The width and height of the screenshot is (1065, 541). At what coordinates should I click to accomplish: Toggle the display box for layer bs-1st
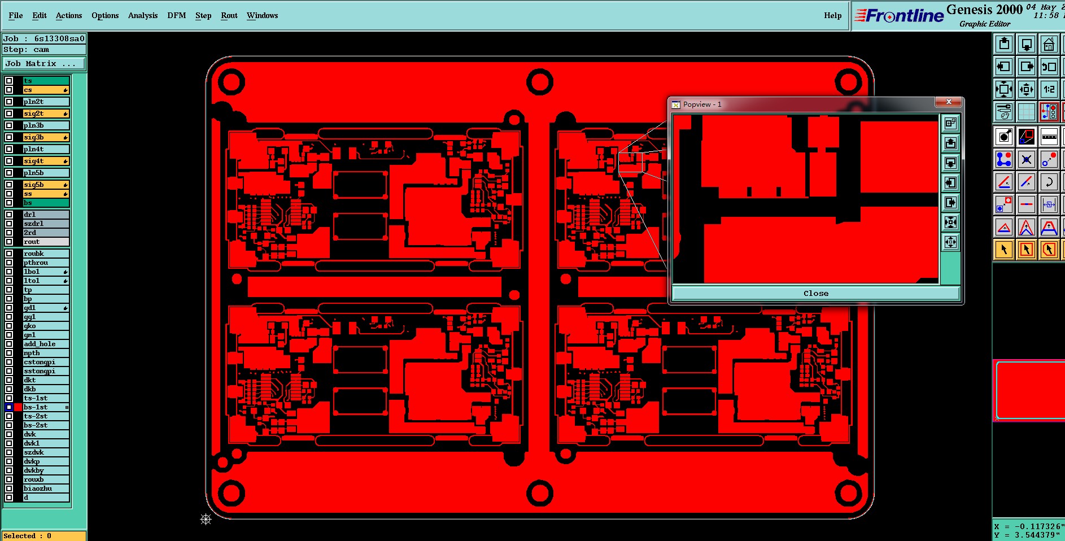click(x=9, y=407)
